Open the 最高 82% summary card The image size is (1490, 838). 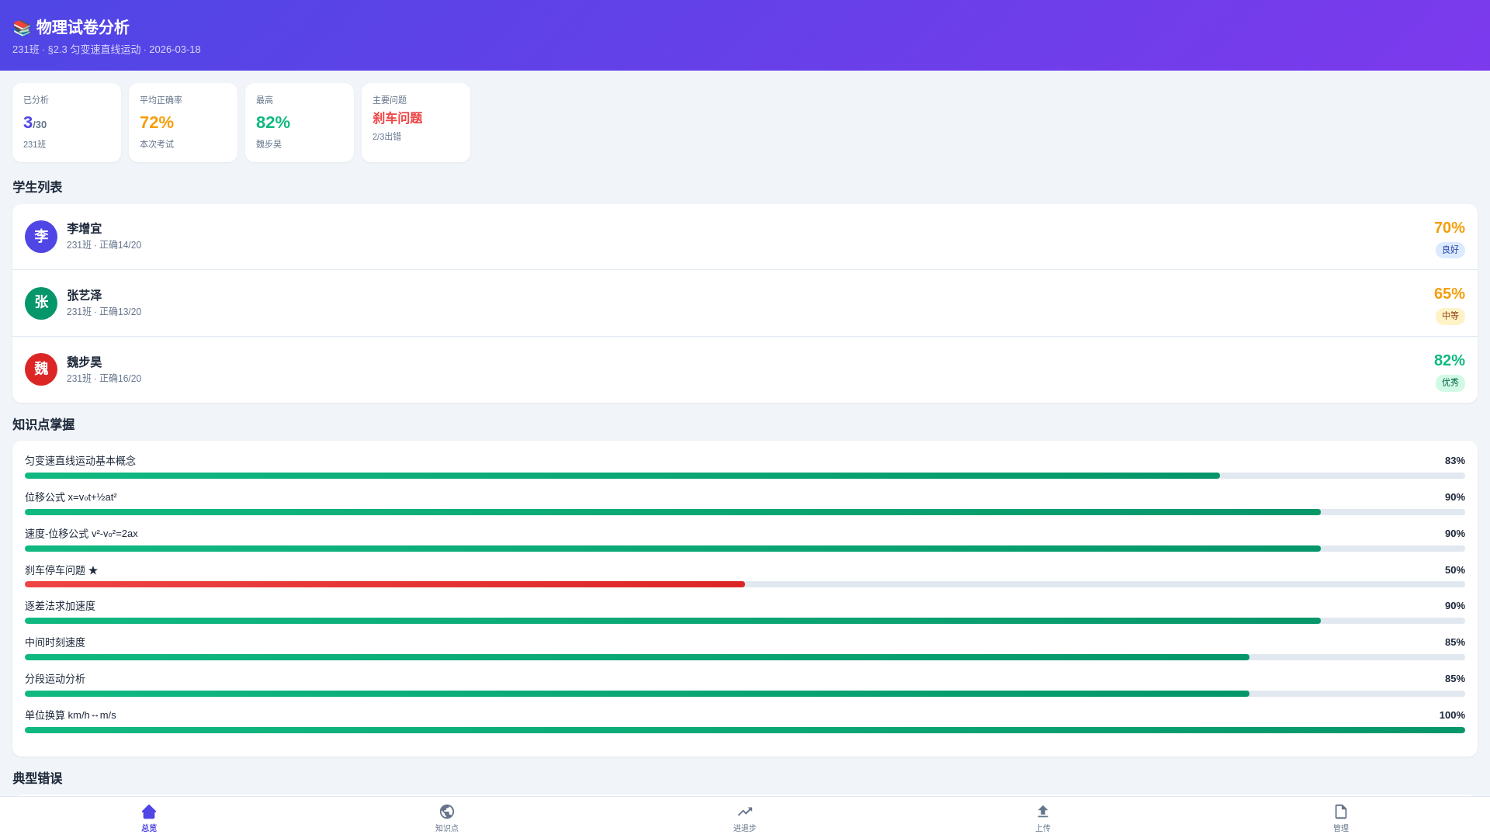coord(300,123)
